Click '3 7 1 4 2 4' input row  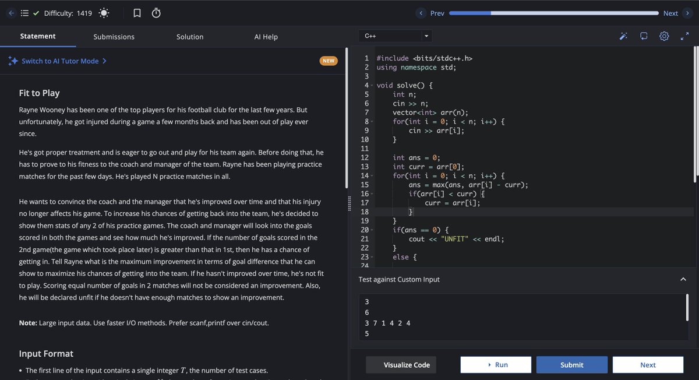coord(387,323)
